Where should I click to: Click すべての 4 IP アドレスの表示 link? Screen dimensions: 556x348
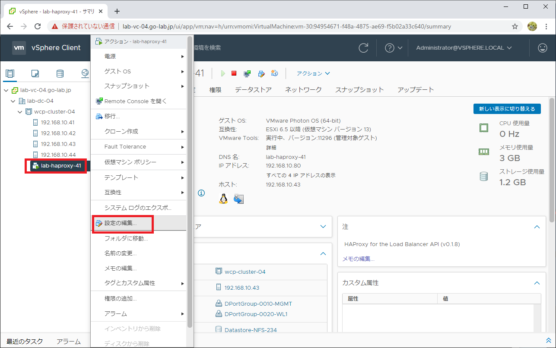point(301,175)
